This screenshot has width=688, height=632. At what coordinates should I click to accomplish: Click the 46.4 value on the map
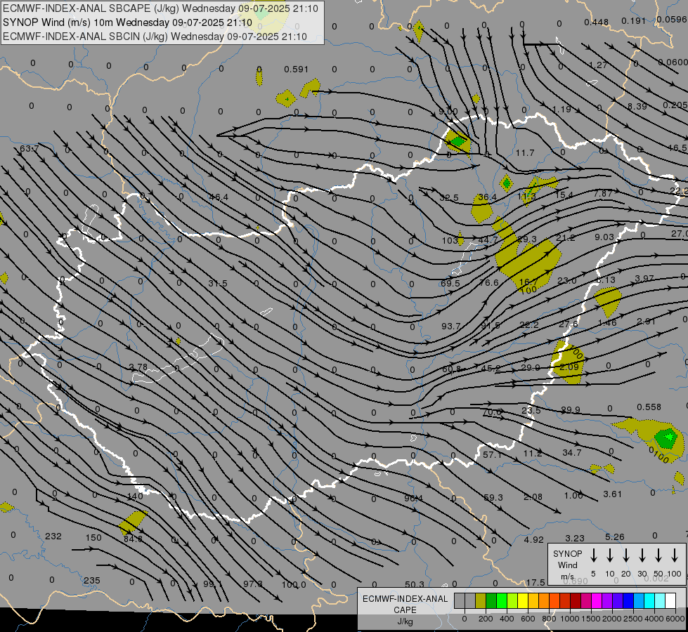coord(219,197)
